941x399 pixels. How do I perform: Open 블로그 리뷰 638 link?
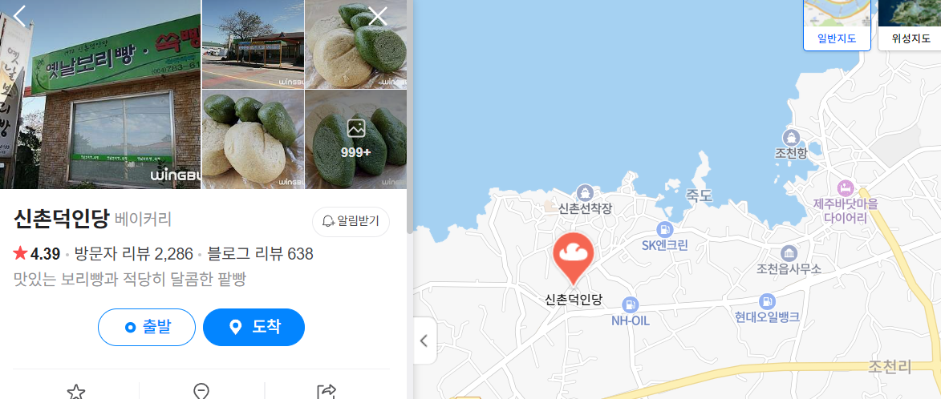[261, 254]
